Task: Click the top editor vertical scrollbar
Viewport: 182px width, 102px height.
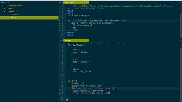Action: pos(181,25)
